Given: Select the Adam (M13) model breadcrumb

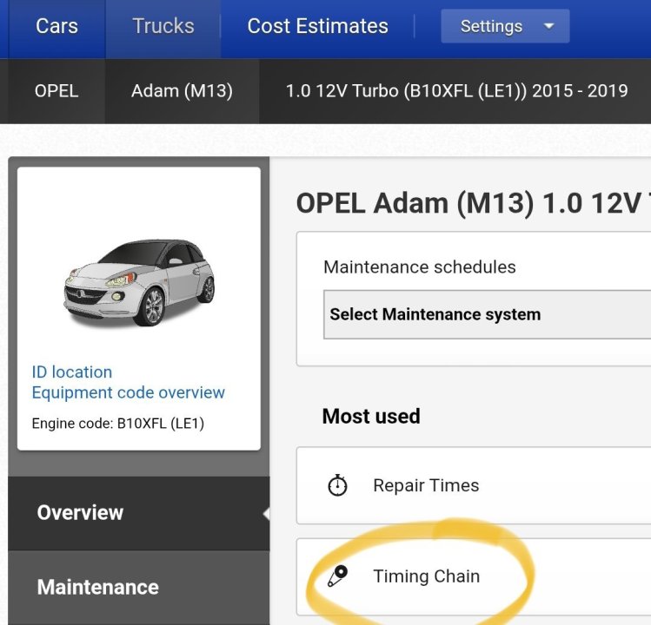Looking at the screenshot, I should tap(182, 90).
